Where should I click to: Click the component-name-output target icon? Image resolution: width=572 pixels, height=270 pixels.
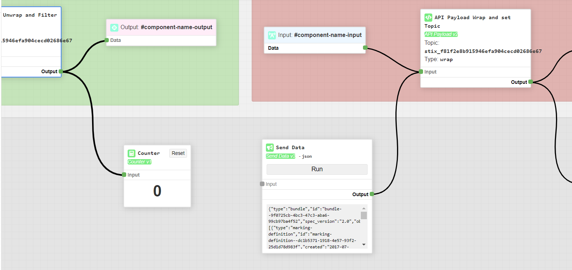pos(114,27)
